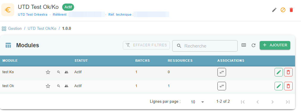Click the 1.0.0 breadcrumb version
Viewport: 301px width, 111px height.
click(67, 29)
